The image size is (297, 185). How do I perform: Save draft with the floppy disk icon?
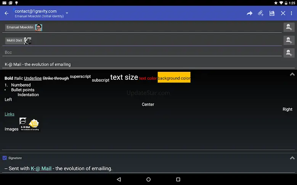pos(272,13)
